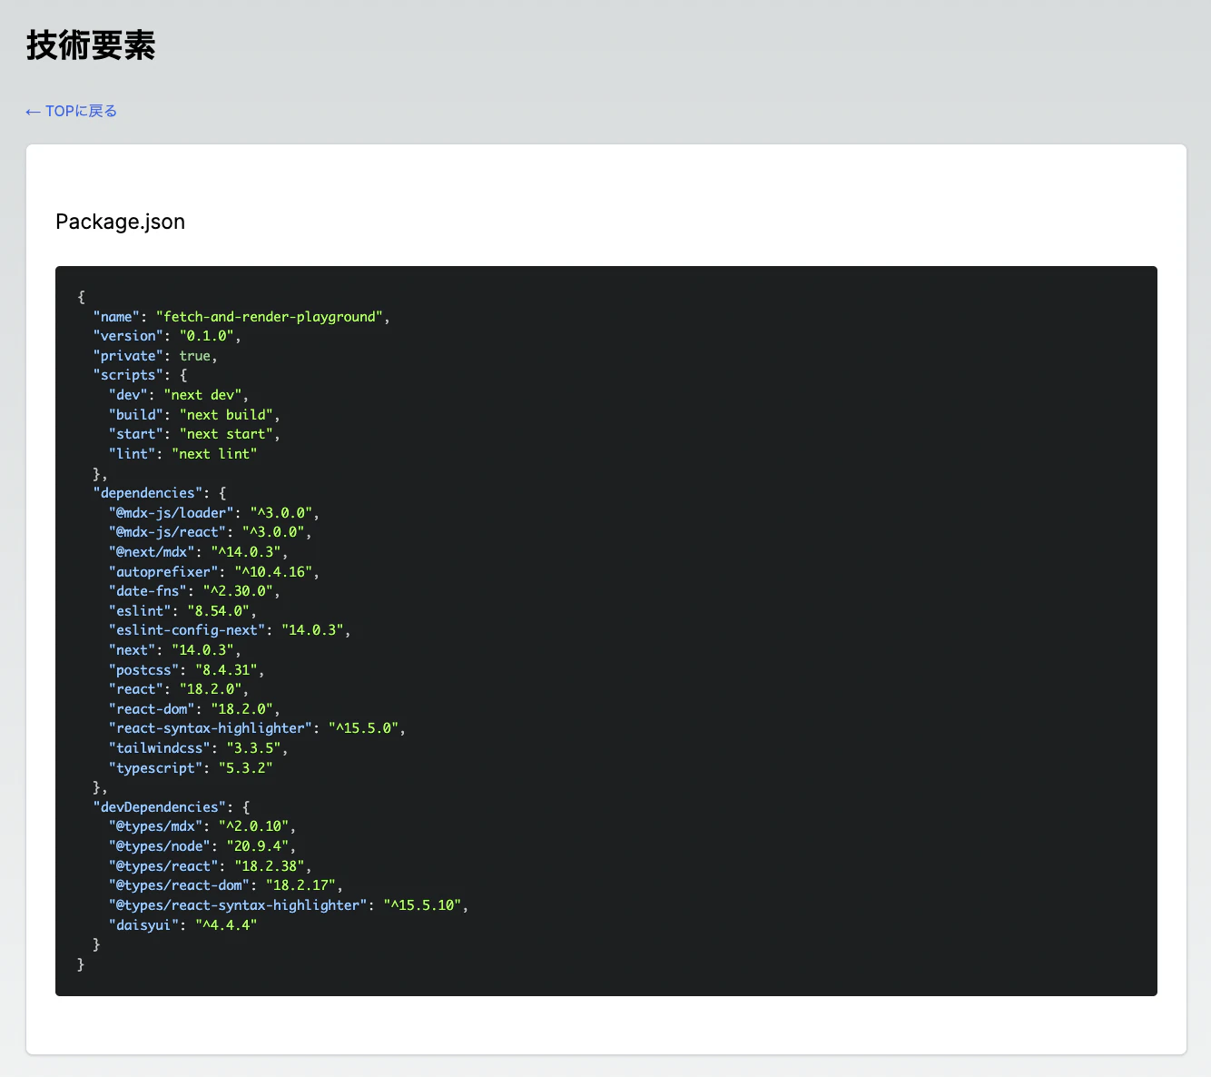Viewport: 1211px width, 1077px height.
Task: Click the 'TOPに戻る' back link
Action: click(x=72, y=111)
